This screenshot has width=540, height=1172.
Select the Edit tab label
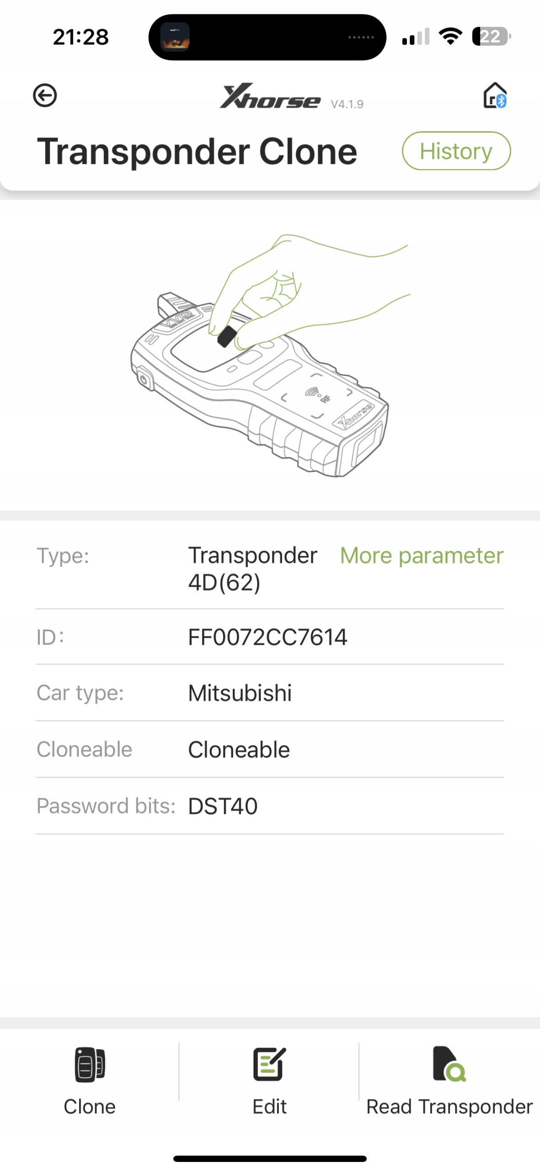coord(269,1107)
